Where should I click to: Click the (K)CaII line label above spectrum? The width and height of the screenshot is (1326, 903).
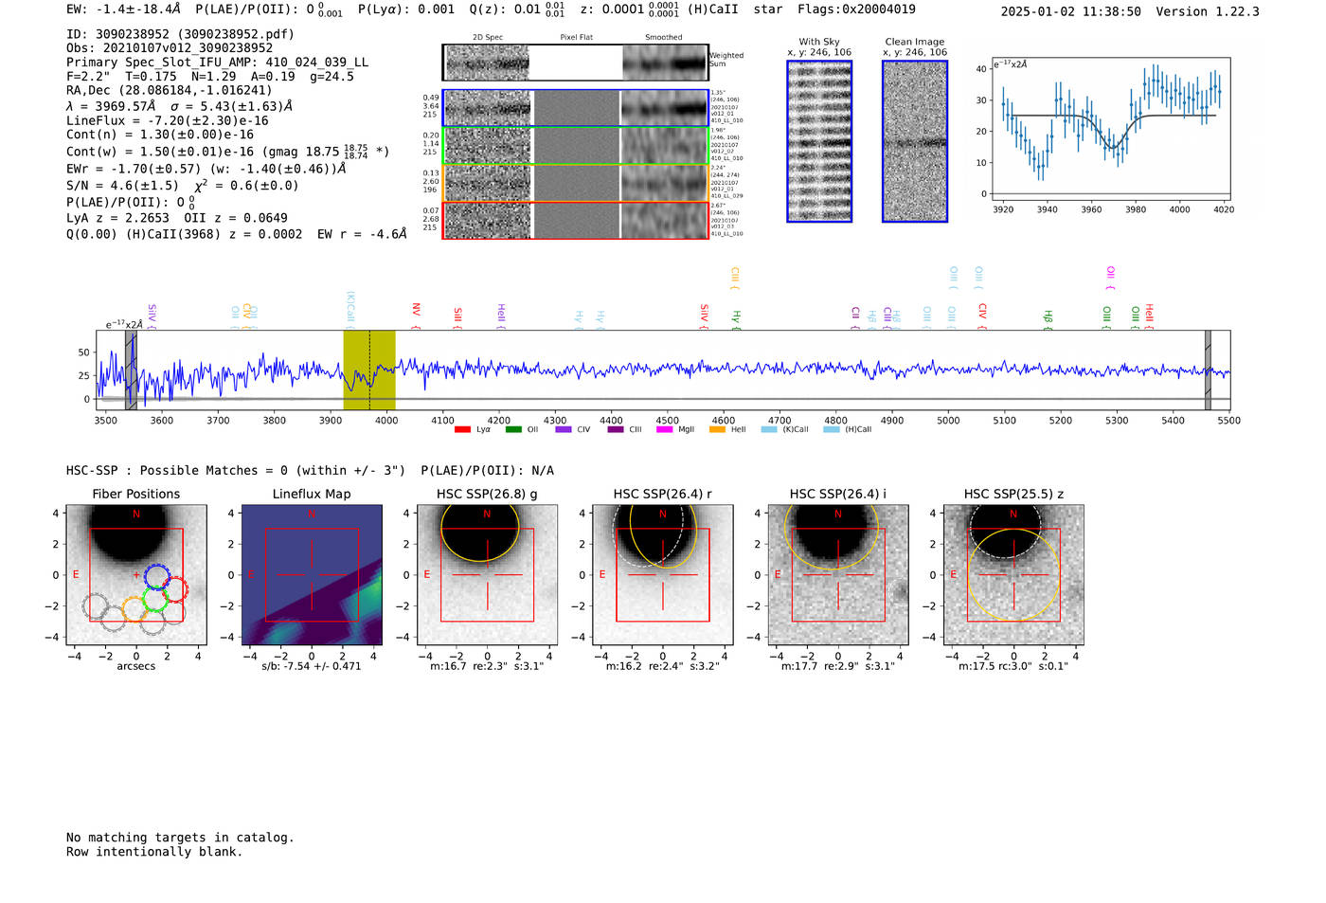point(350,309)
